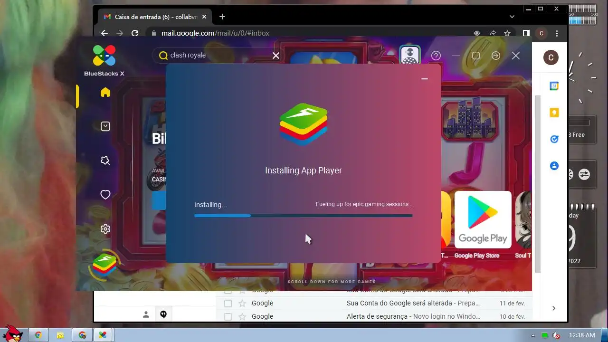Click taskbar clock 12:38 AM
Image resolution: width=608 pixels, height=342 pixels.
pos(582,335)
